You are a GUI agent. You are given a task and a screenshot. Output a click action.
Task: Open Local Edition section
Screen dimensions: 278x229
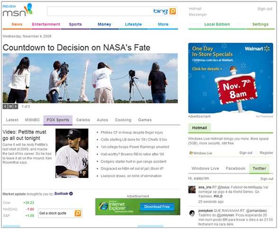(217, 25)
